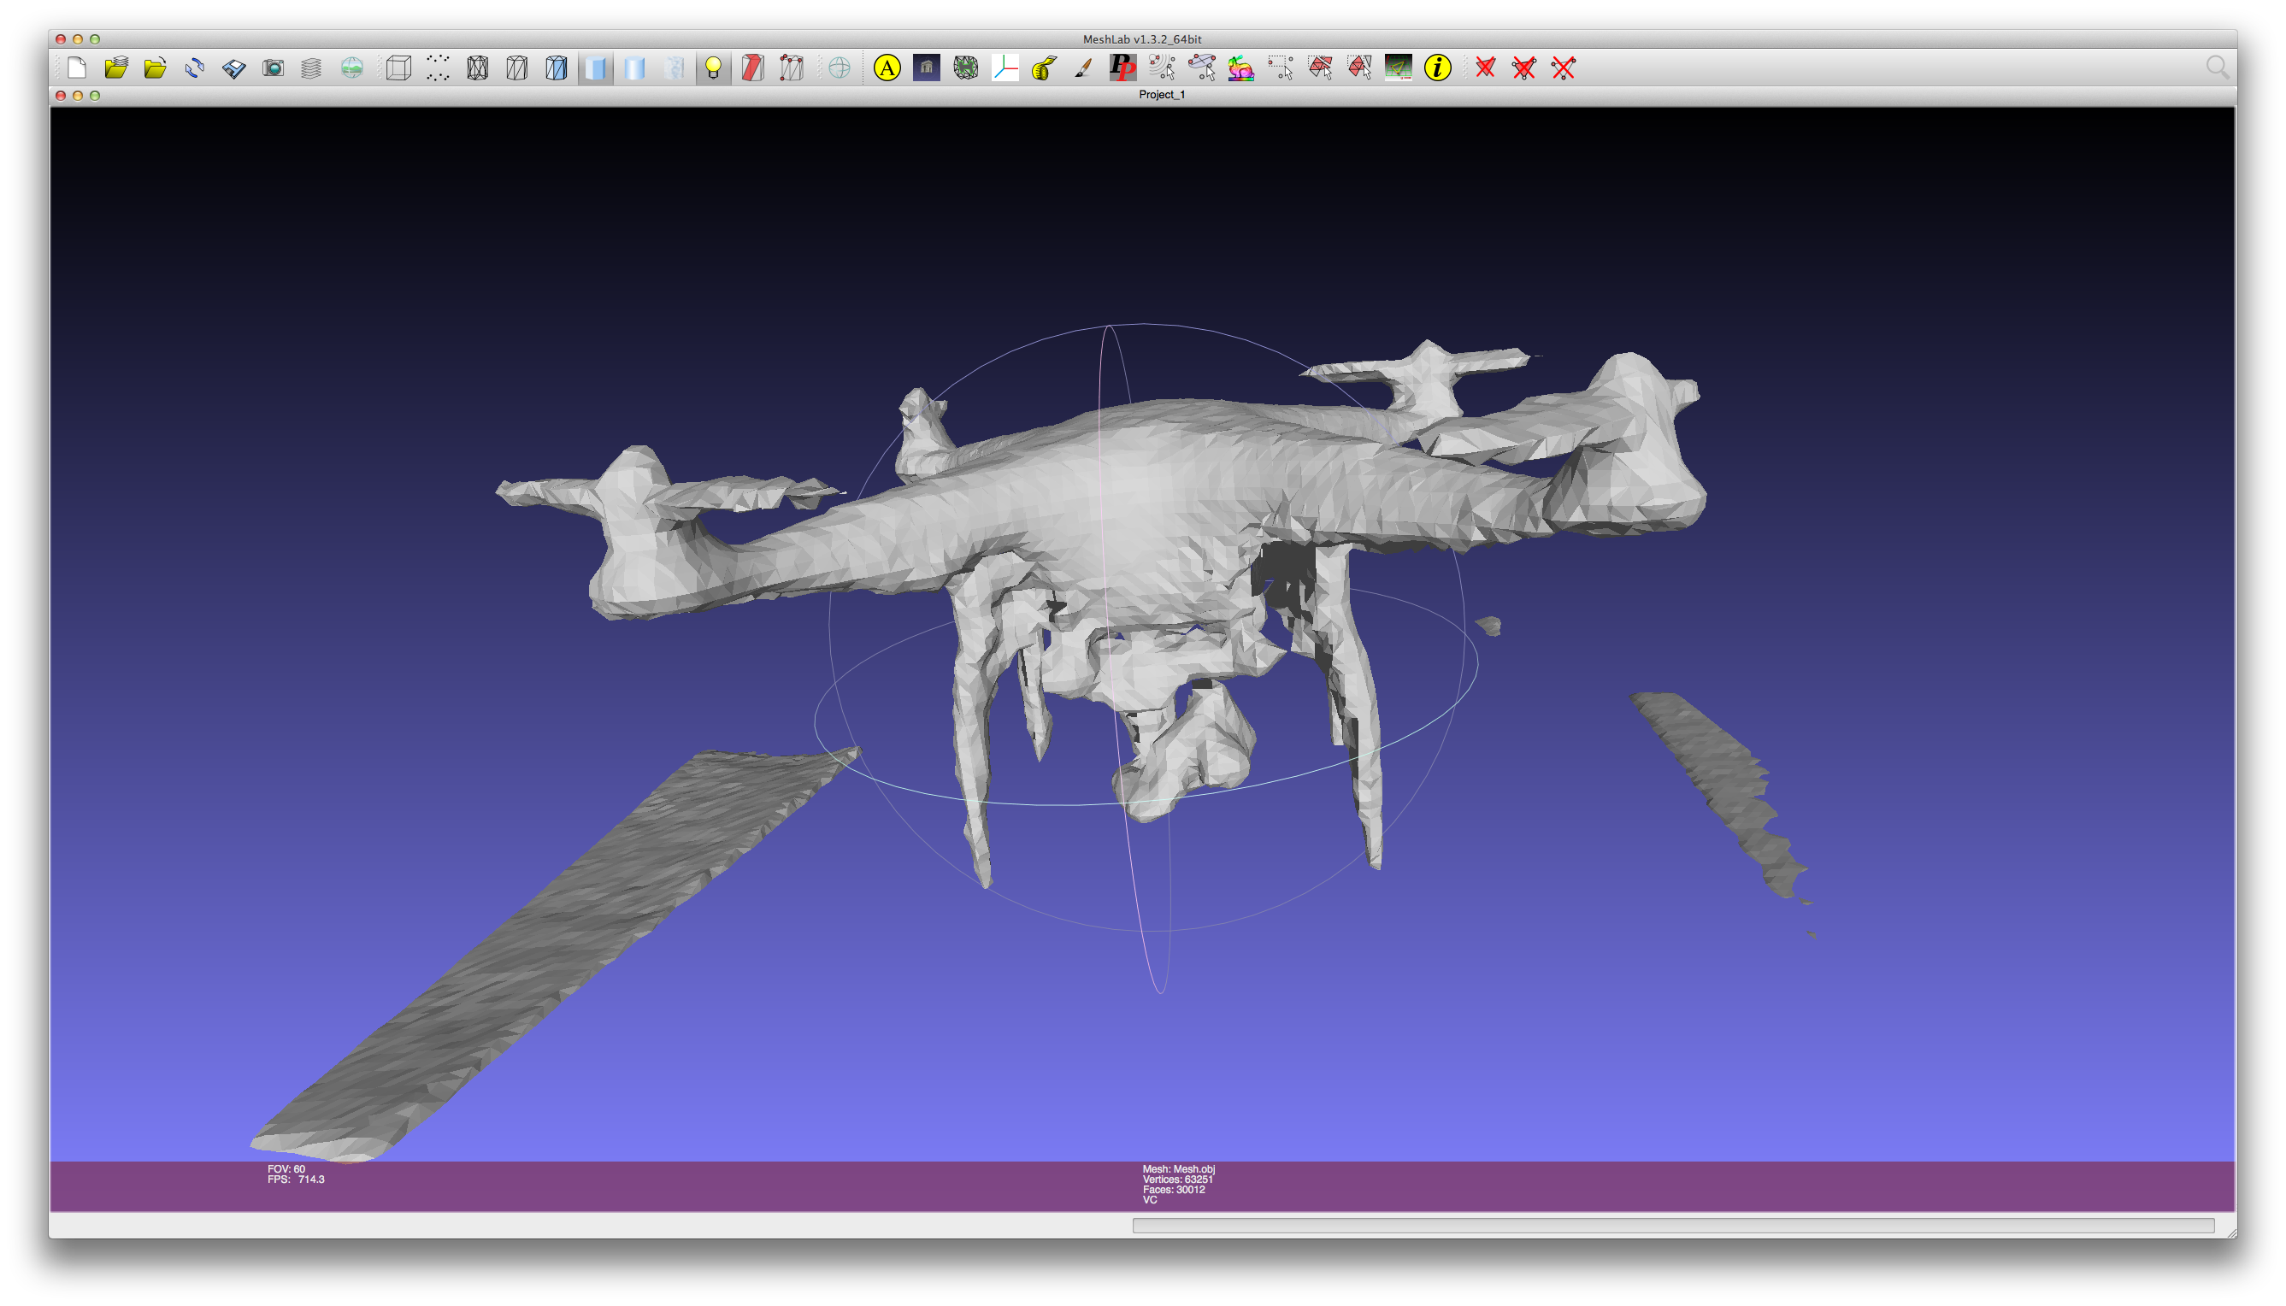Activate the Z-painting brush tool
The image size is (2286, 1306).
click(x=1085, y=68)
